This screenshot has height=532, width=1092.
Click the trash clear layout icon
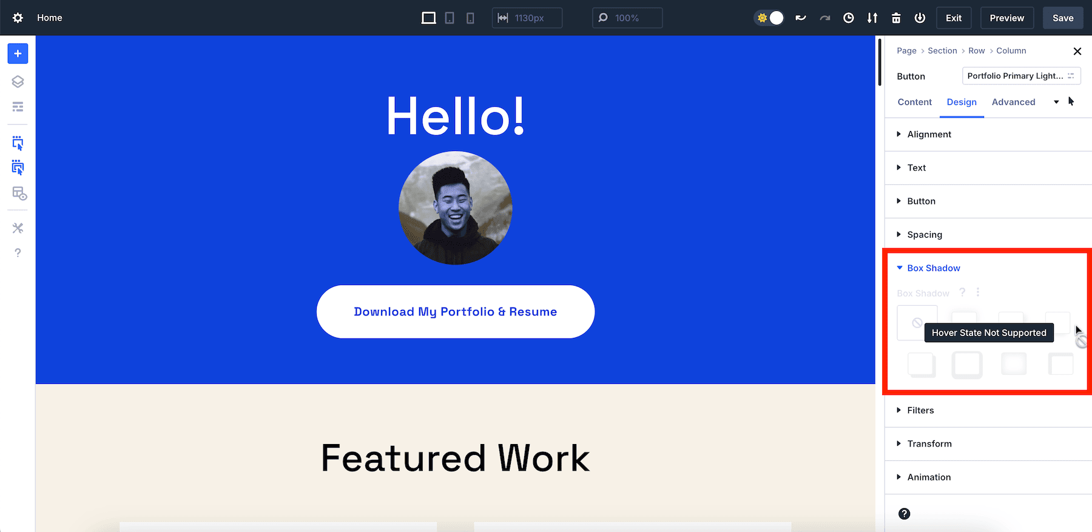(896, 18)
